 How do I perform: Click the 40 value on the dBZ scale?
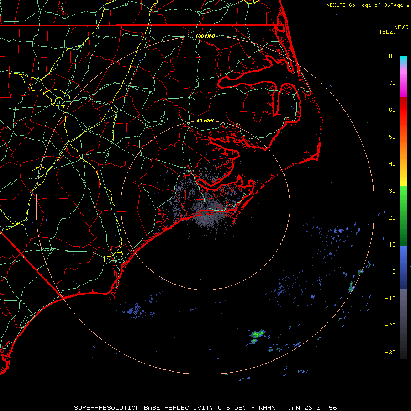point(392,164)
